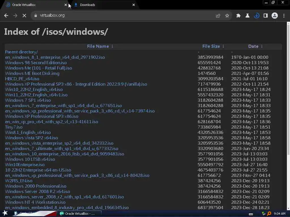Click Oracle VirtualBox taskbar button
Viewport: 290px width, 217px height.
[x=80, y=214]
